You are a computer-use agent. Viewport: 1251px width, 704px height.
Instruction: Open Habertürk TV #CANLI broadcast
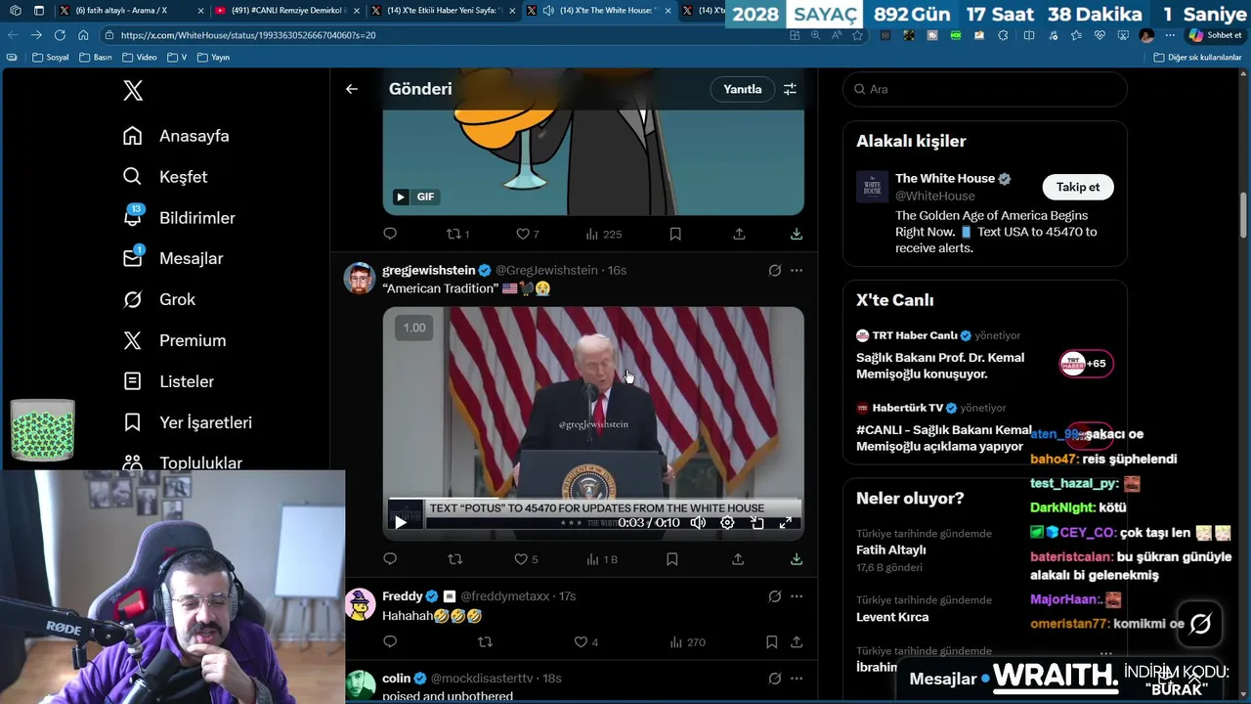coord(985,427)
